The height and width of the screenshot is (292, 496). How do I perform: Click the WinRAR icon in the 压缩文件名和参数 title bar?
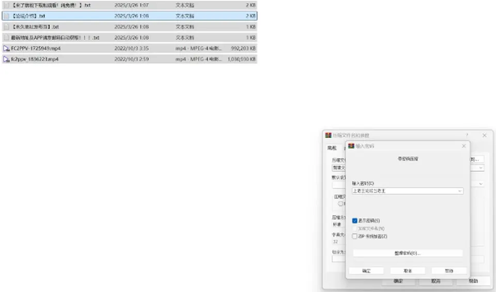[329, 135]
